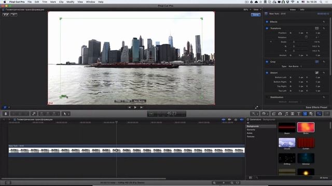Switch to the Info inspector tab
Viewport: 332px width, 186px height.
tap(302, 9)
